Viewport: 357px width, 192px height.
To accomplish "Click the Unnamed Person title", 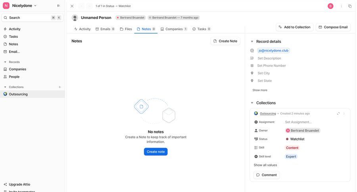I will click(96, 17).
